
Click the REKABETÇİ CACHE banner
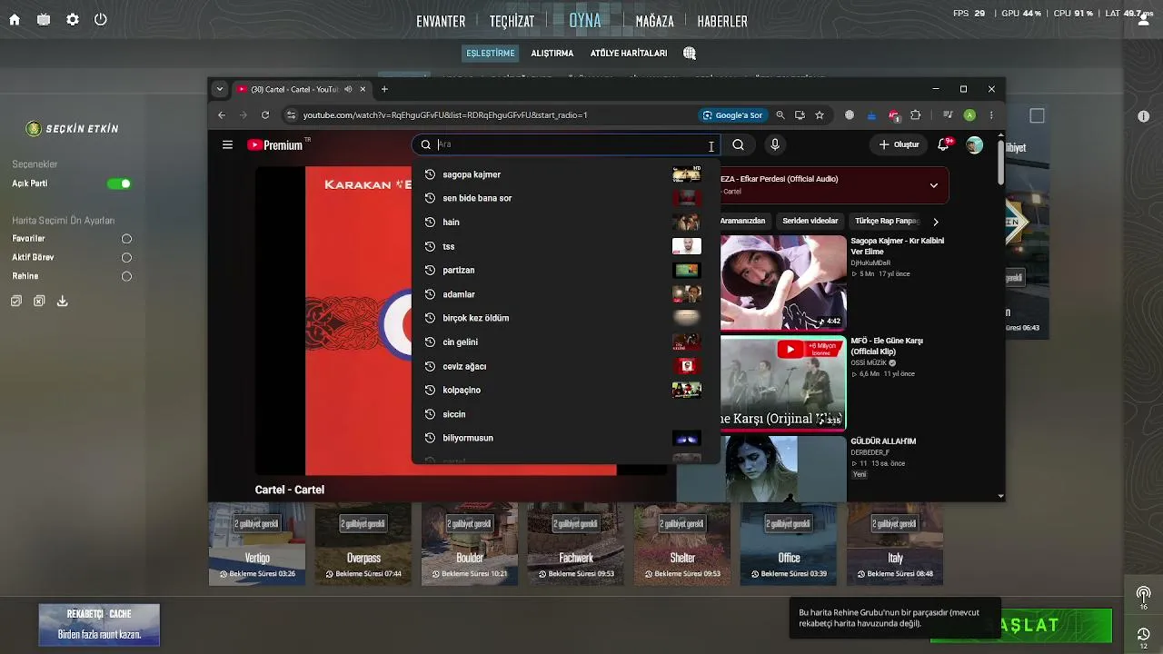[99, 625]
